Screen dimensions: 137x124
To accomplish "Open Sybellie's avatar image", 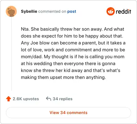I will point(11,11).
